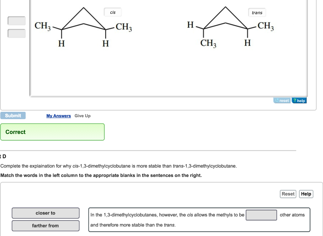
Task: Pick the 'closer to' word tile
Action: click(45, 213)
